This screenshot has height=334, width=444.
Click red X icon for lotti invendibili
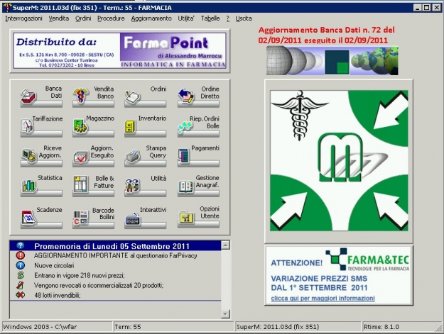(x=21, y=295)
